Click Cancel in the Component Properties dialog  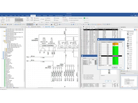point(114,81)
